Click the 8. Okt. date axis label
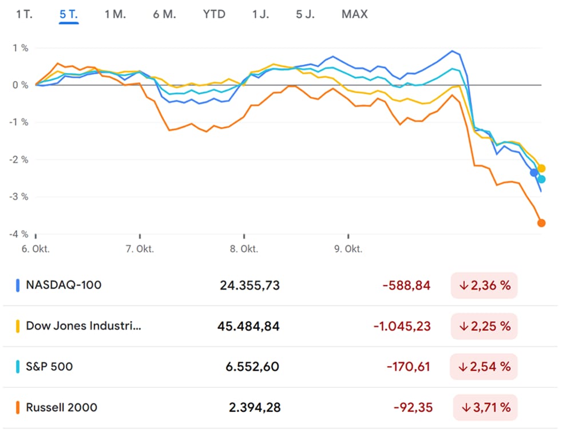This screenshot has height=440, width=586. [x=243, y=249]
